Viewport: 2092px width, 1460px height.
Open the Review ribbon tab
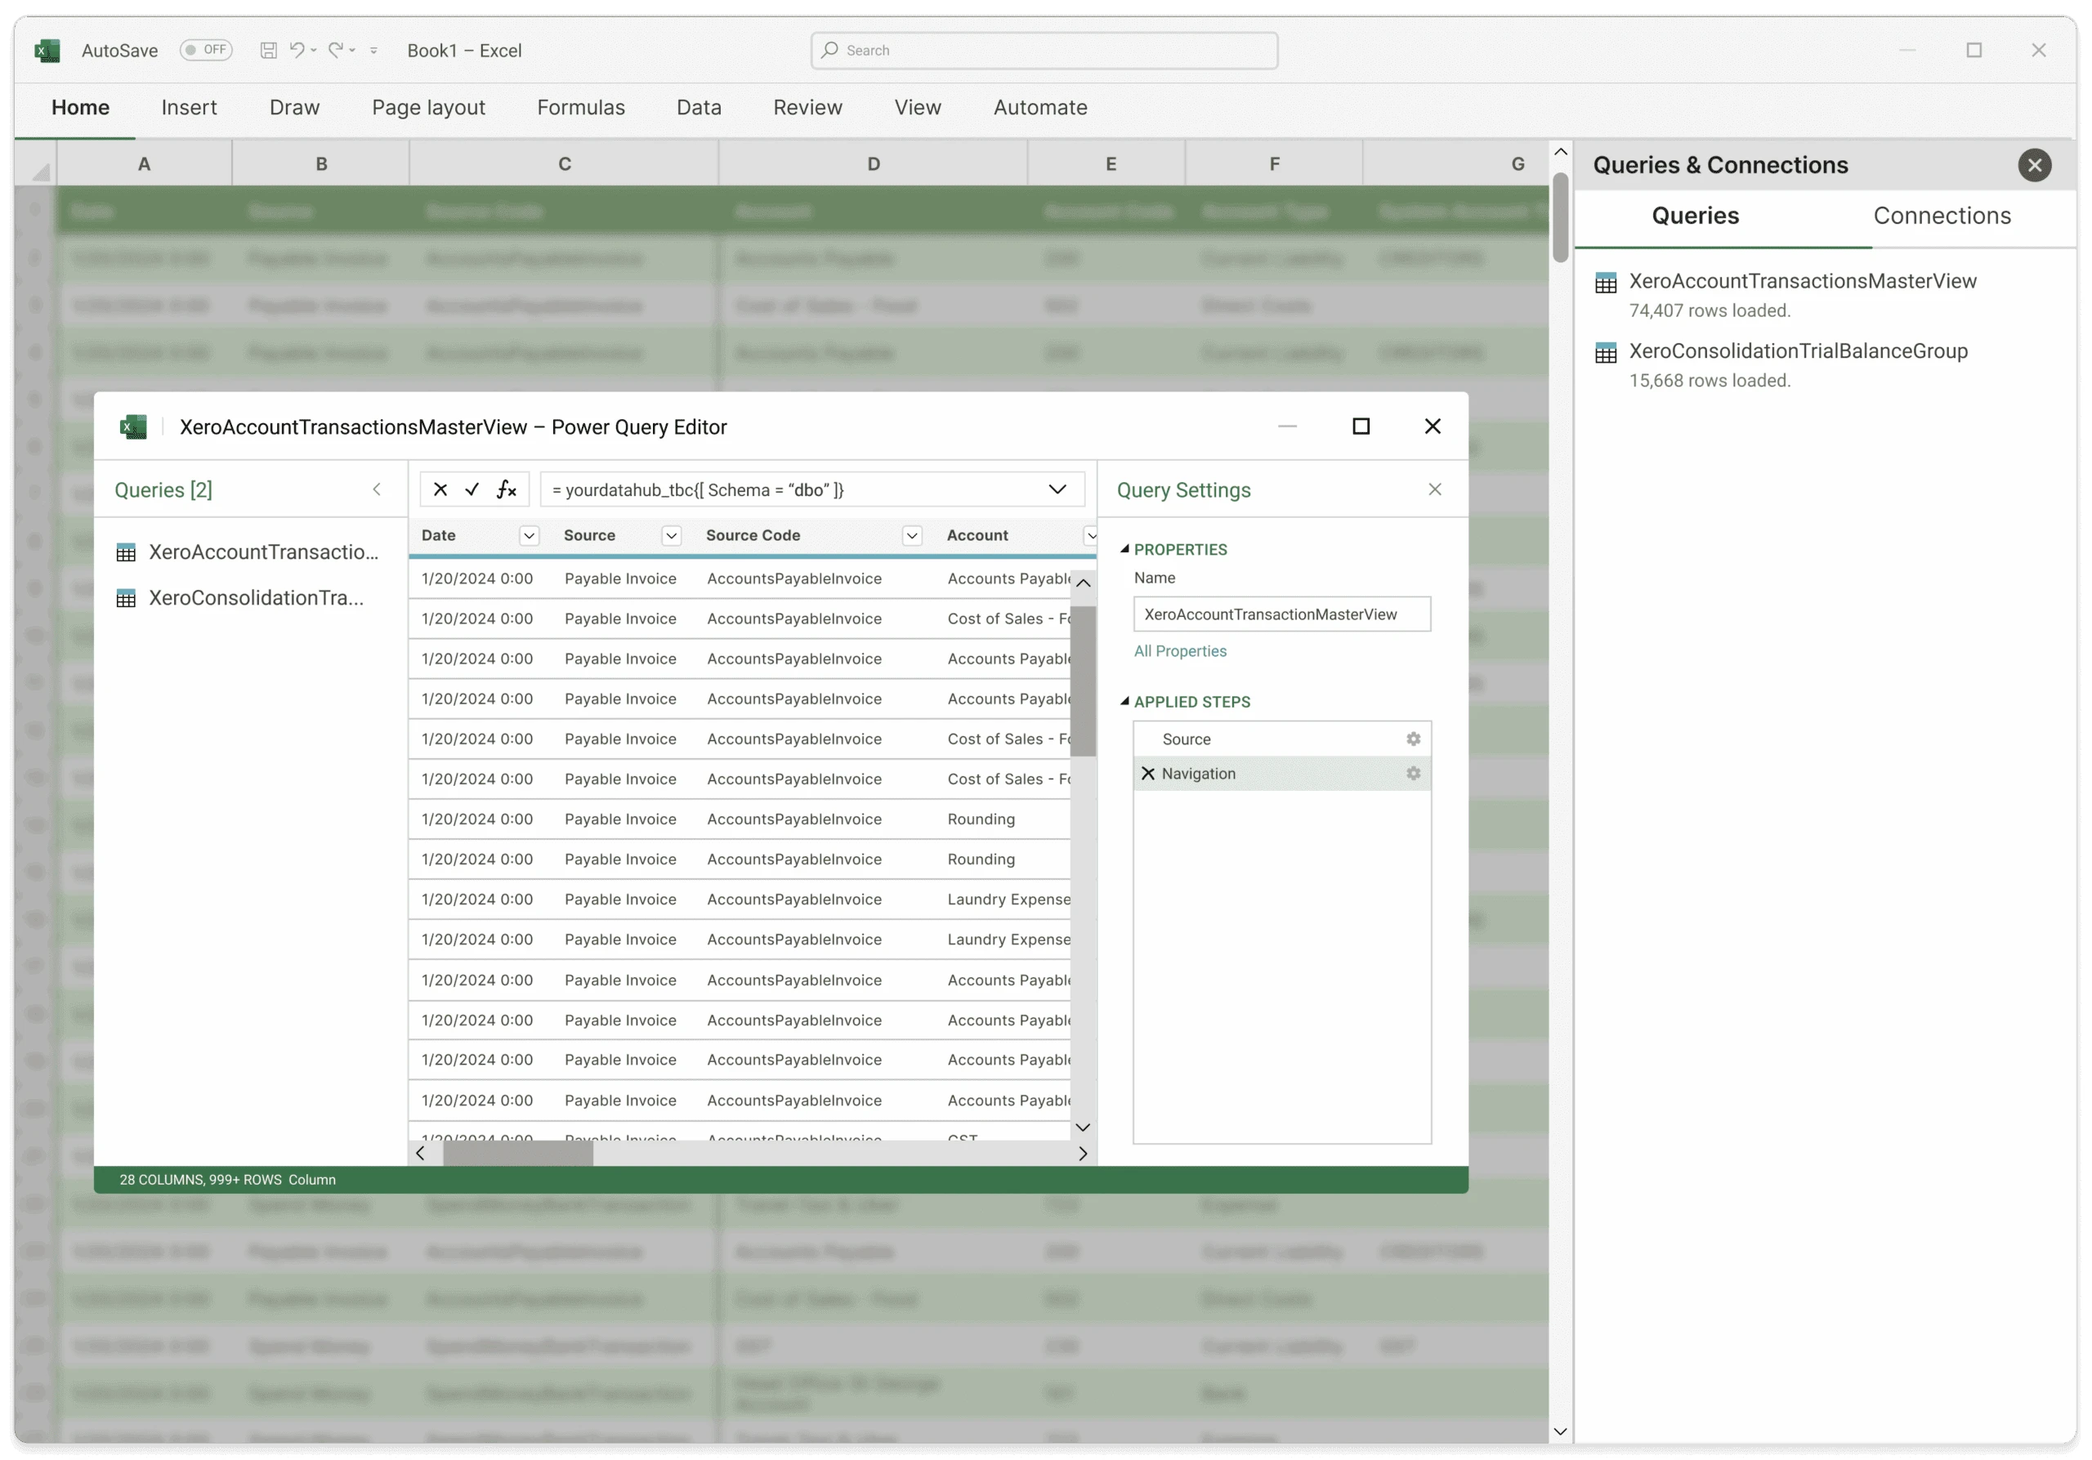pyautogui.click(x=807, y=108)
